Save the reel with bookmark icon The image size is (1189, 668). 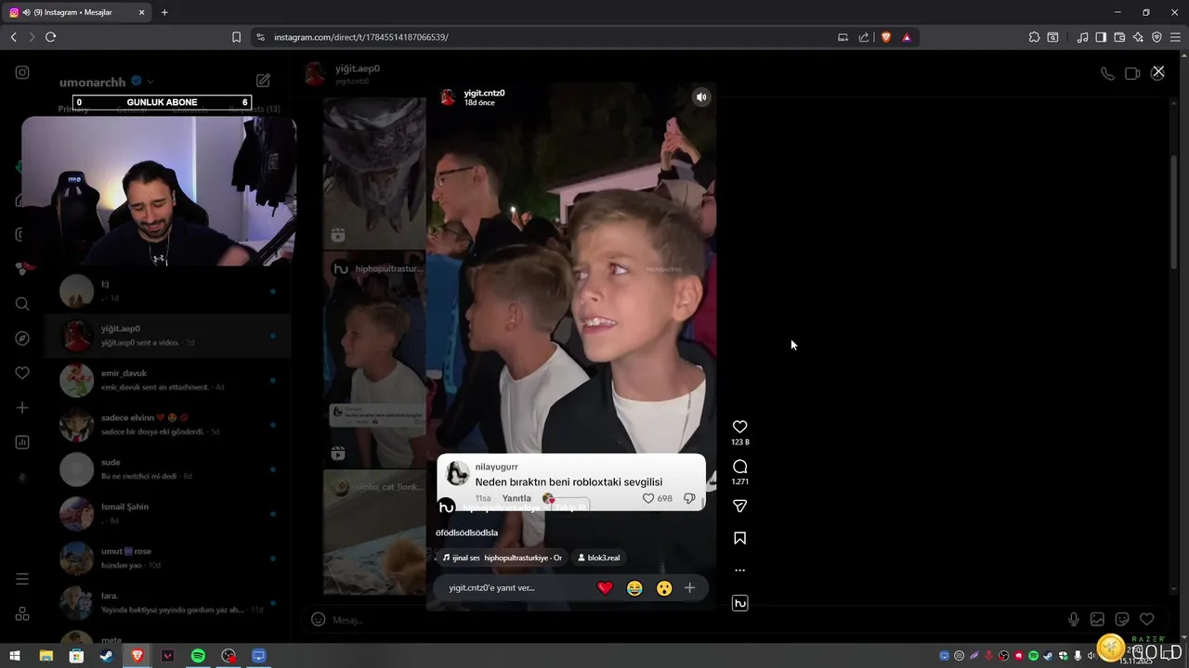click(739, 538)
